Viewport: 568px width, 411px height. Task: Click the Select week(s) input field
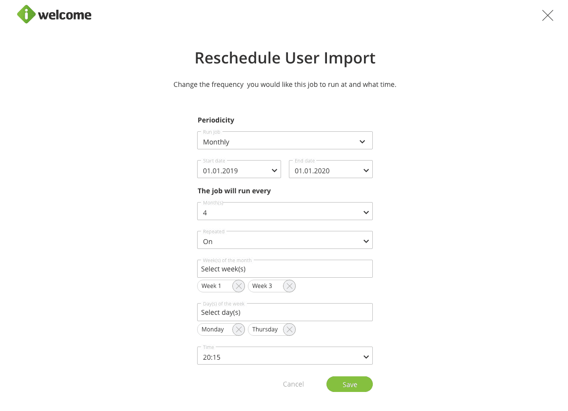click(284, 269)
